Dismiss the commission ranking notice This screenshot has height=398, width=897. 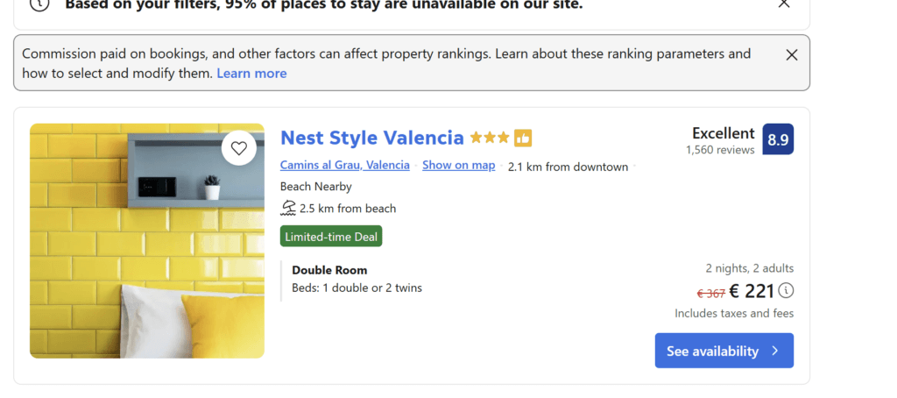791,55
